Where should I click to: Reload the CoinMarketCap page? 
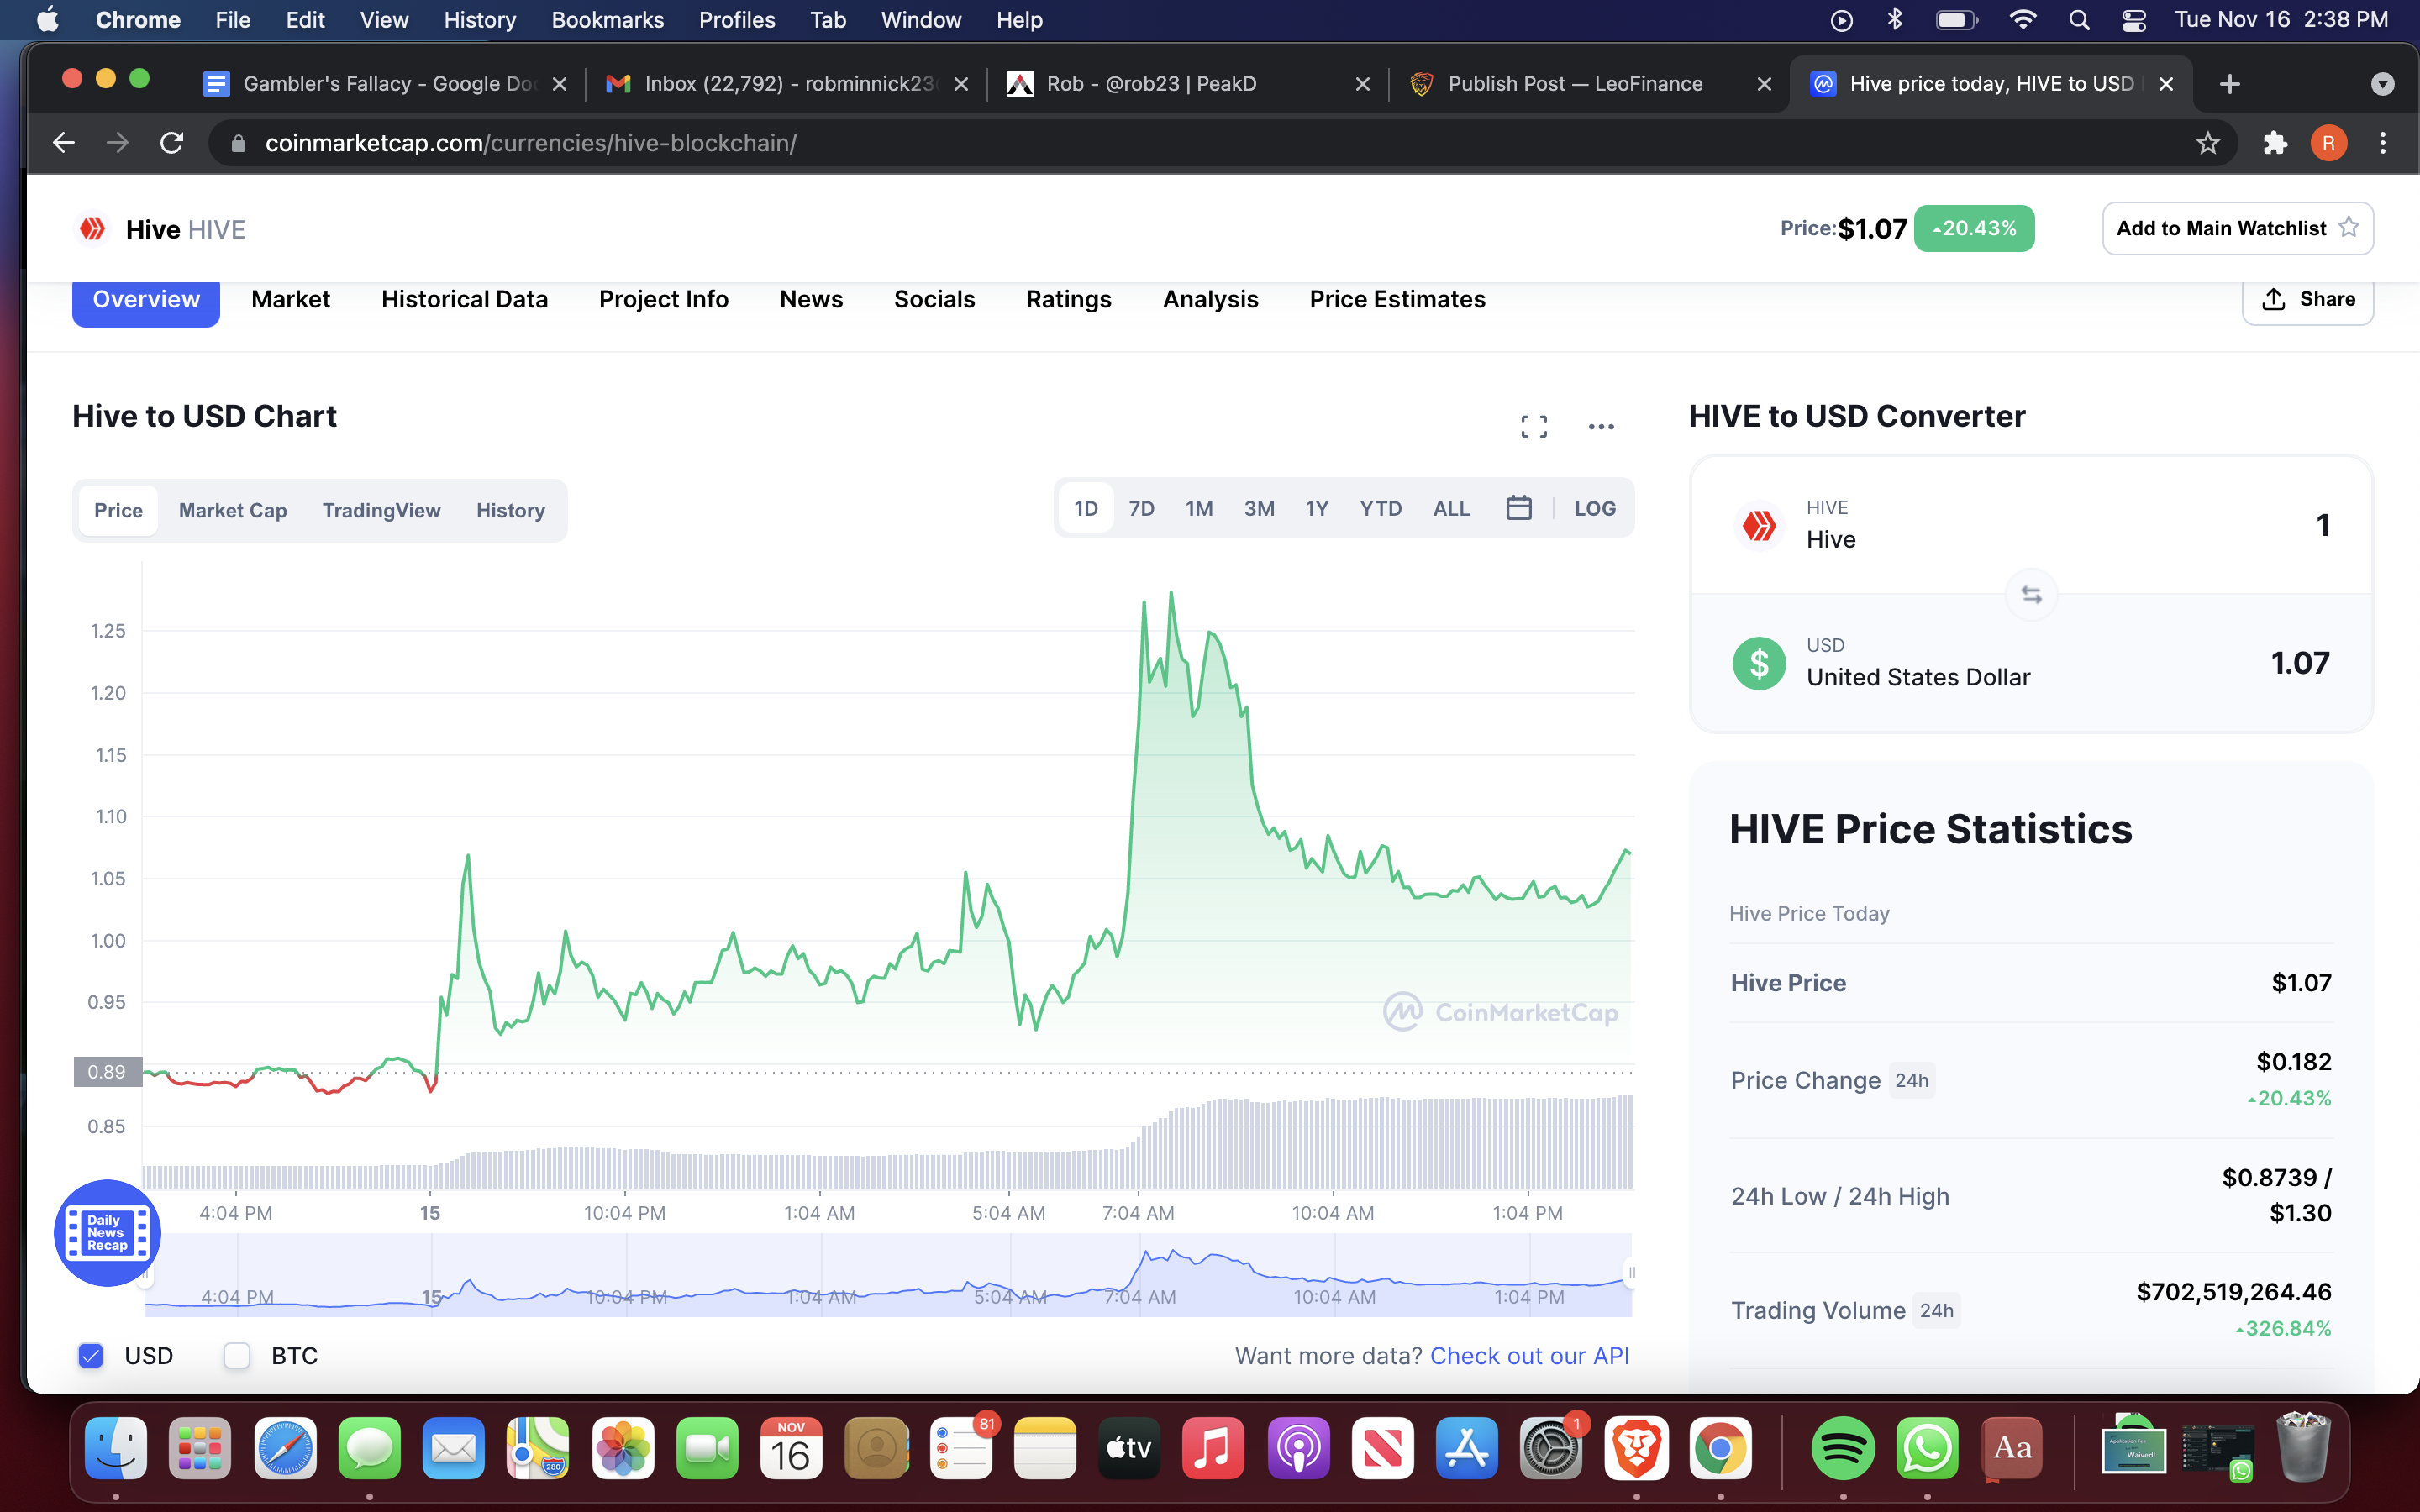click(x=172, y=143)
